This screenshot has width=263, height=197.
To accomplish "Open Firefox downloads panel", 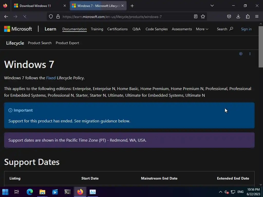I will click(x=238, y=16).
